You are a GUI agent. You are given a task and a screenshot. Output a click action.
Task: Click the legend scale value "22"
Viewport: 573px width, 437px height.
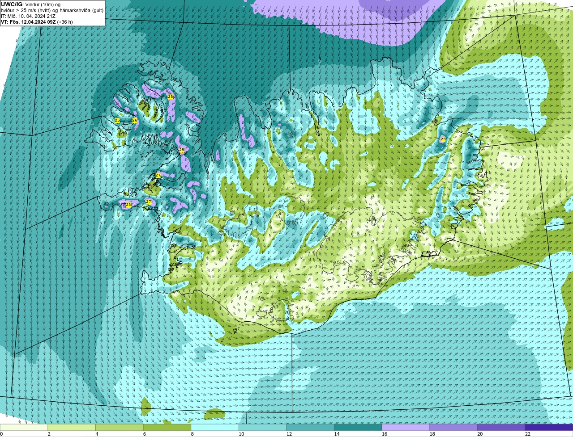[528, 434]
